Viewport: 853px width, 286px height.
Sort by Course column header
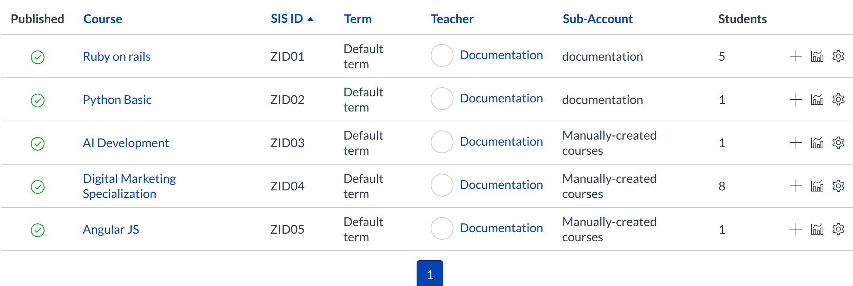[103, 19]
